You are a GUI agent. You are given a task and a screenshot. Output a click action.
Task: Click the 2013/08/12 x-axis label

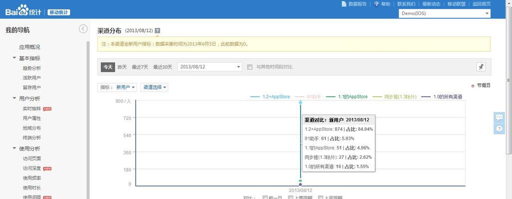tap(300, 190)
